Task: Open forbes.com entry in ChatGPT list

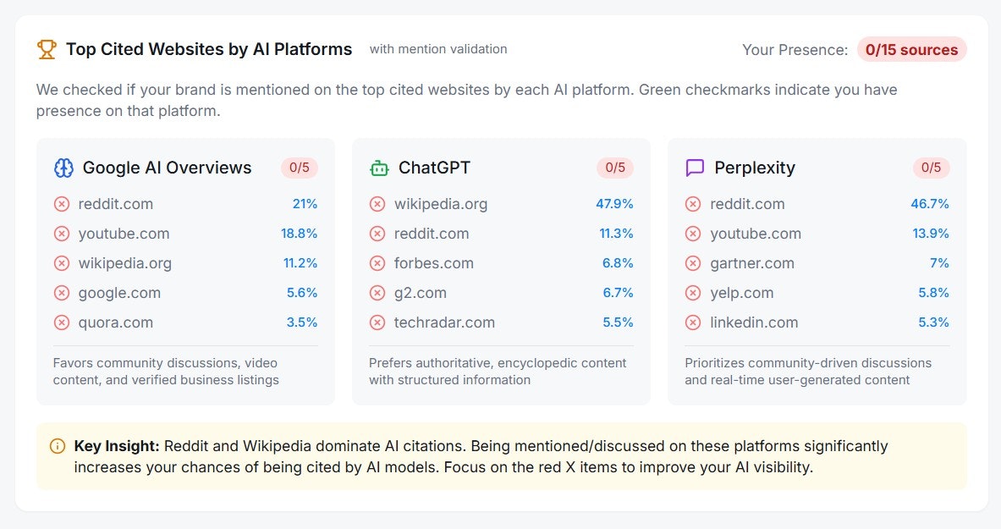Action: coord(501,263)
